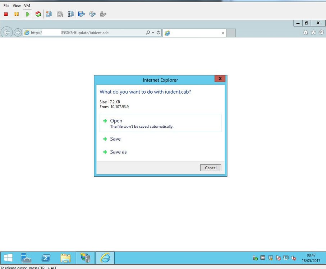Click the 'What do you want to do with iuident.cab?' heading
326x269 pixels.
pyautogui.click(x=145, y=92)
